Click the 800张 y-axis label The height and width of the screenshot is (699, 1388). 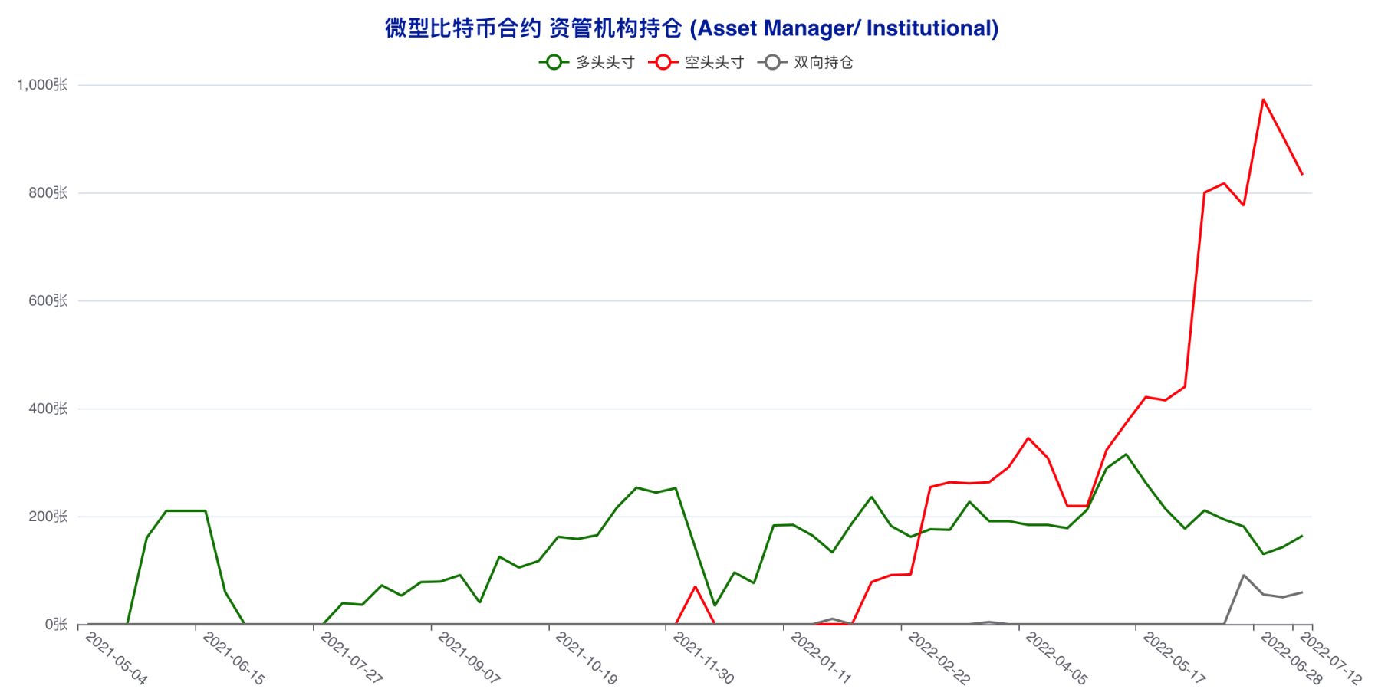48,193
